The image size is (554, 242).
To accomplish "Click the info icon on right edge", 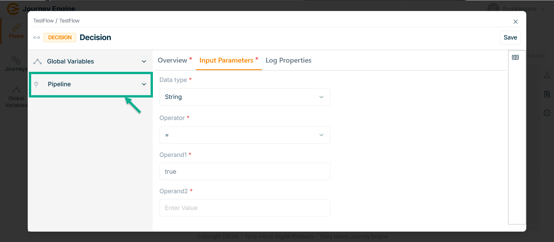I will [547, 113].
